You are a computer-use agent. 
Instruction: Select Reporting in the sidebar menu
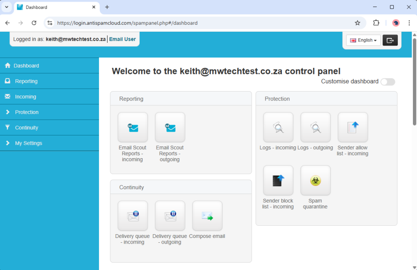26,81
